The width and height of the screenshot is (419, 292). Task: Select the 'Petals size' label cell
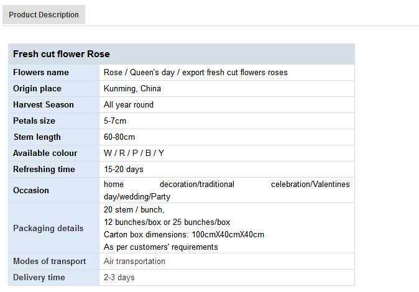[34, 121]
